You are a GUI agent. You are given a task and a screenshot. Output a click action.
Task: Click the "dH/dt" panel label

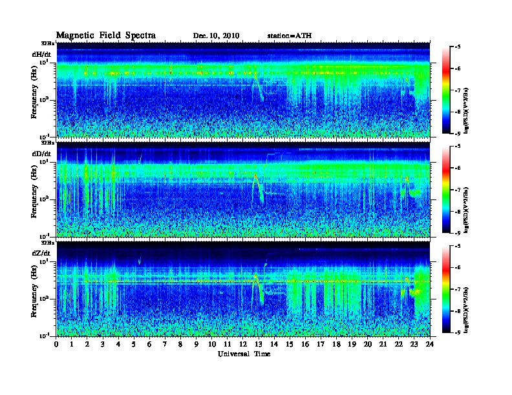[x=41, y=55]
